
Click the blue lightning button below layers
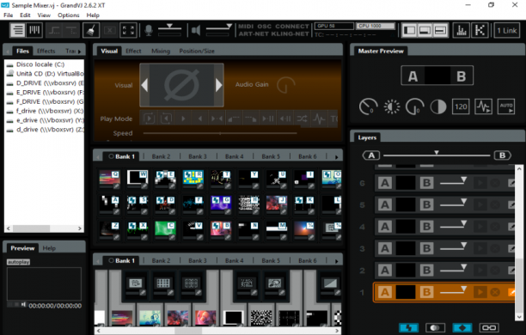[408, 327]
